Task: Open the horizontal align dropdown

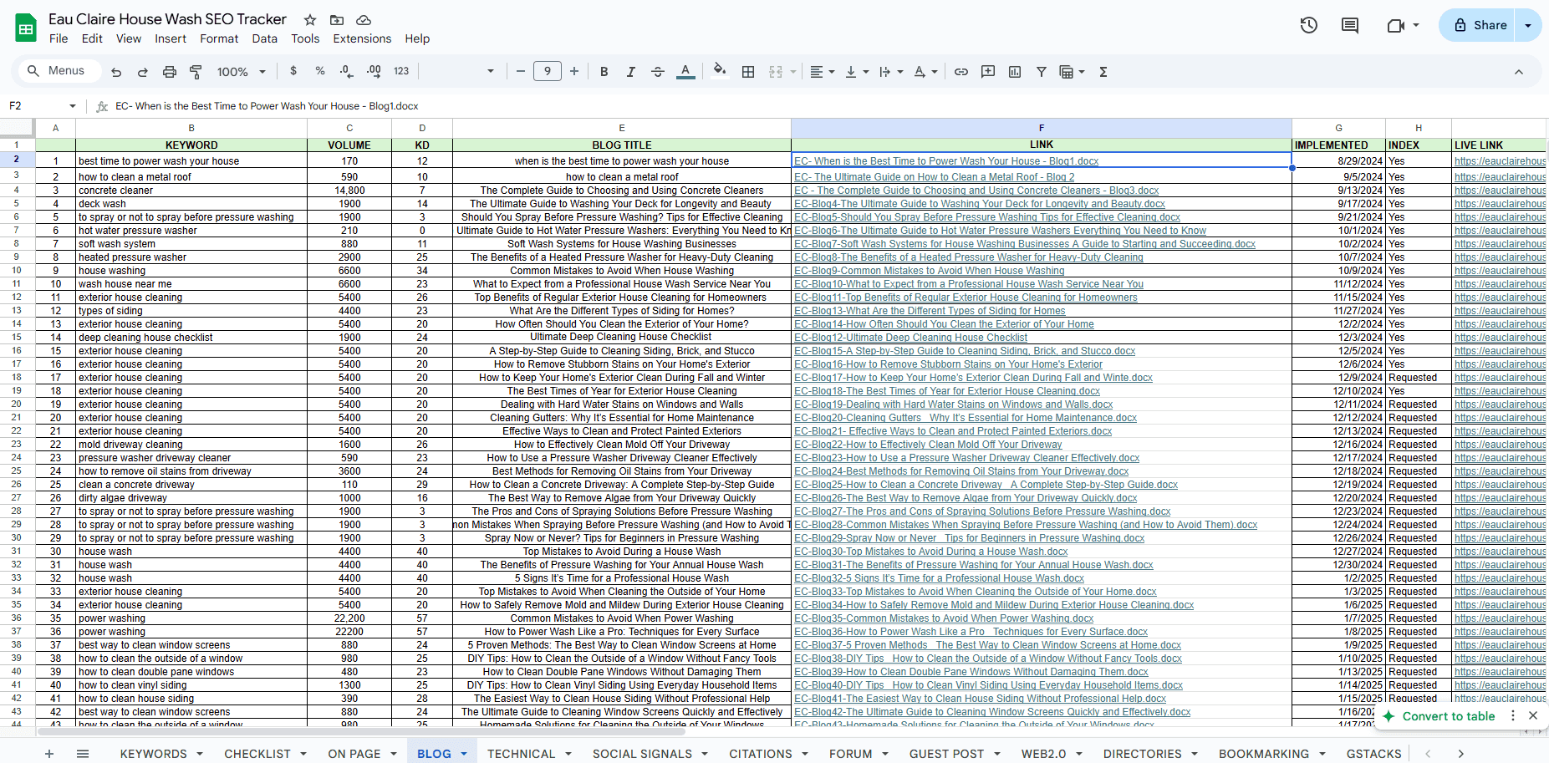Action: [x=823, y=72]
